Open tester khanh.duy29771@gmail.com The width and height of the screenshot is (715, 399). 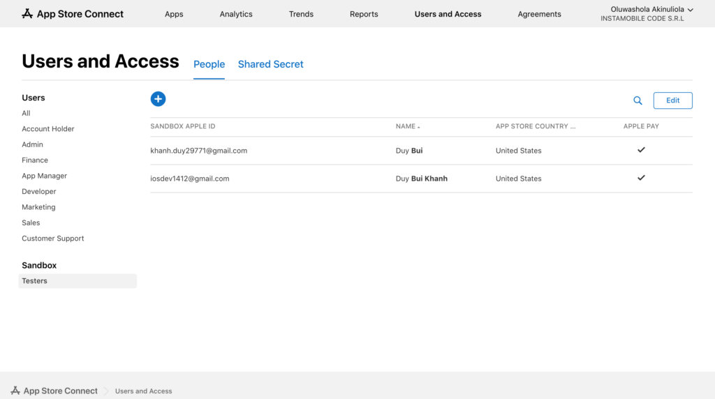click(x=199, y=151)
